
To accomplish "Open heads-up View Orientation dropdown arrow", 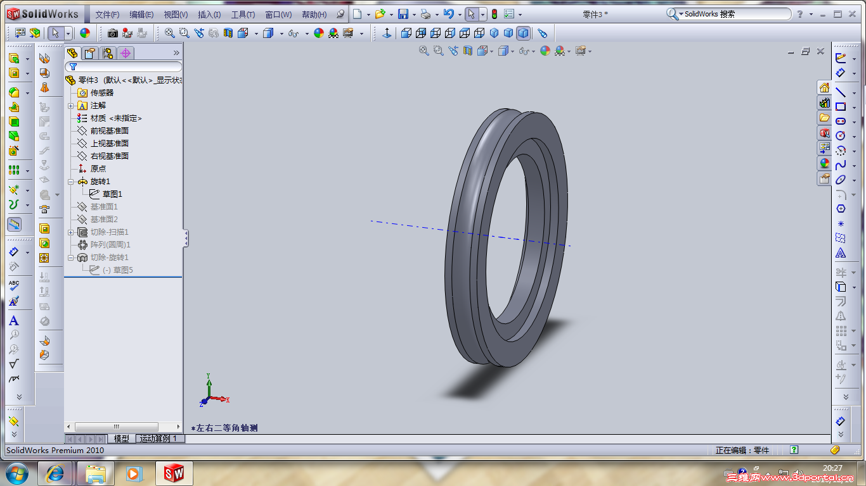I will [492, 52].
